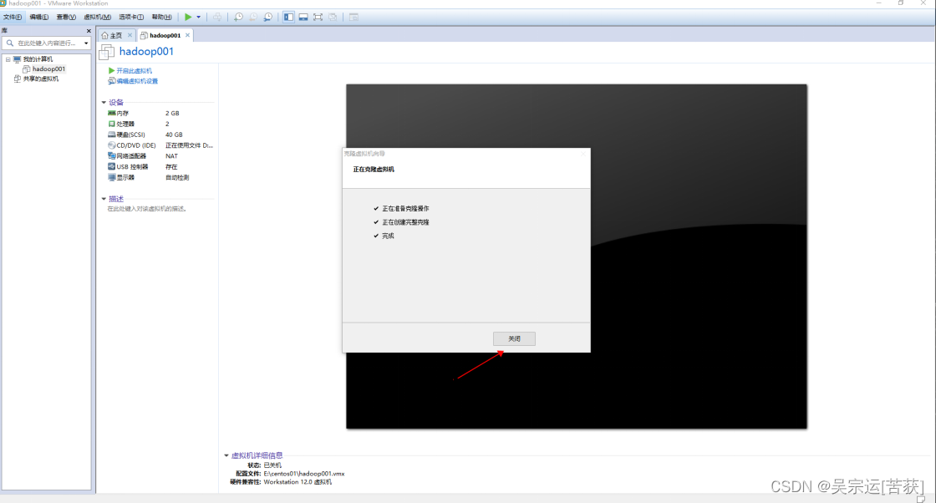This screenshot has height=503, width=936.
Task: Click the console view toolbar icon
Action: (354, 18)
